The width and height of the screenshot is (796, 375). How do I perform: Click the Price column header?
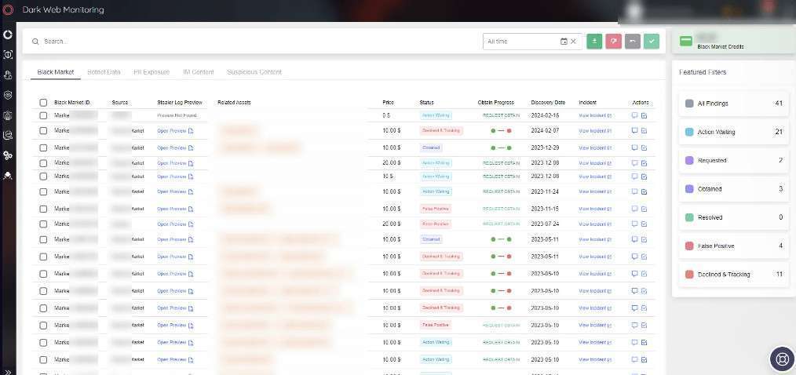[388, 103]
